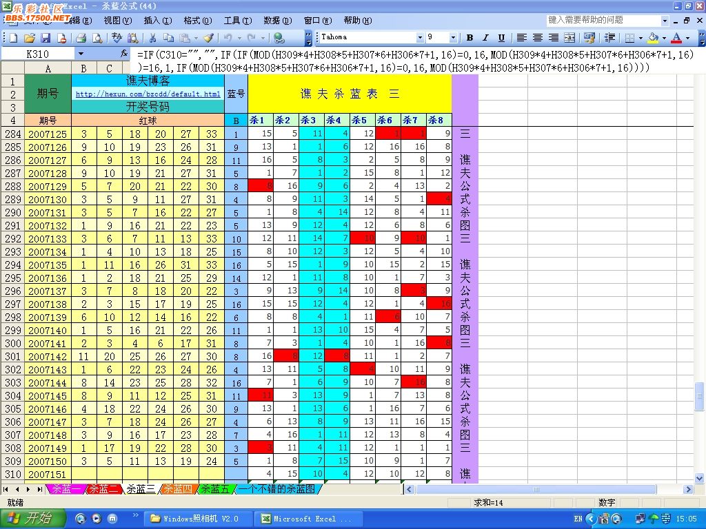Viewport: 706px width, 529px height.
Task: Print the sheet using the printer icon
Action: pos(81,38)
